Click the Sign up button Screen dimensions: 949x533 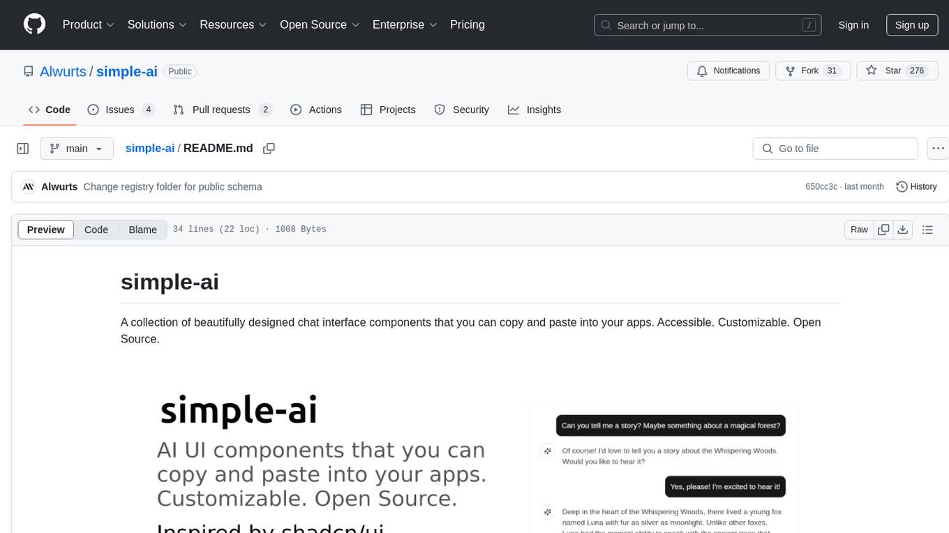[912, 25]
